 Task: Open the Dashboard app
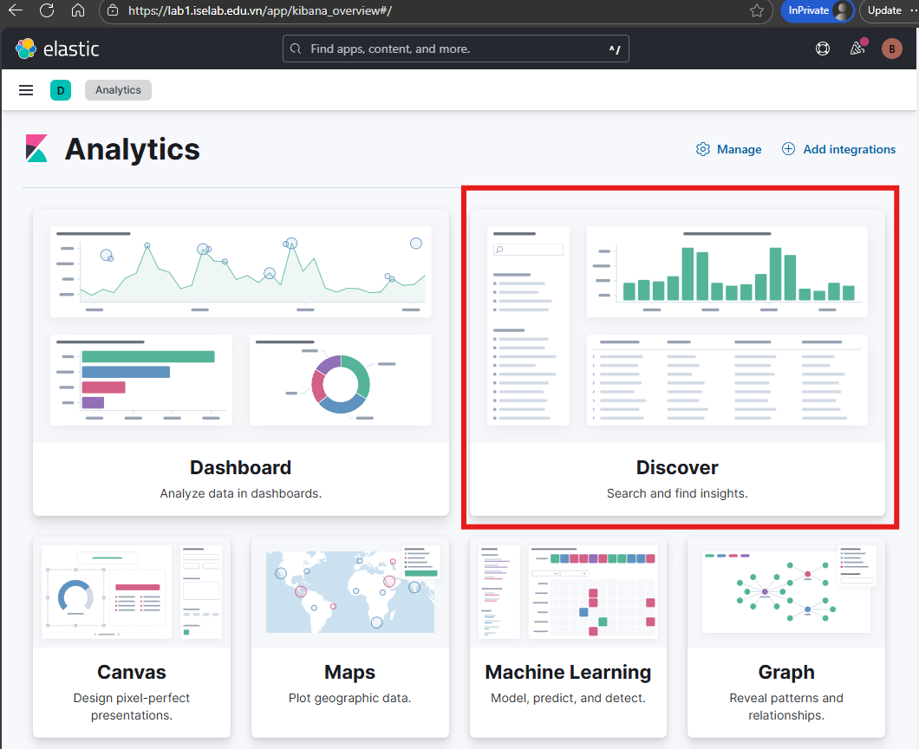240,467
